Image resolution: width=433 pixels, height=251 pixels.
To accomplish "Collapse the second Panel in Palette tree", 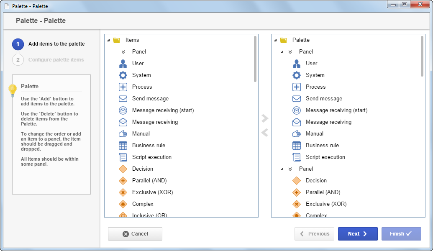I will (x=282, y=169).
